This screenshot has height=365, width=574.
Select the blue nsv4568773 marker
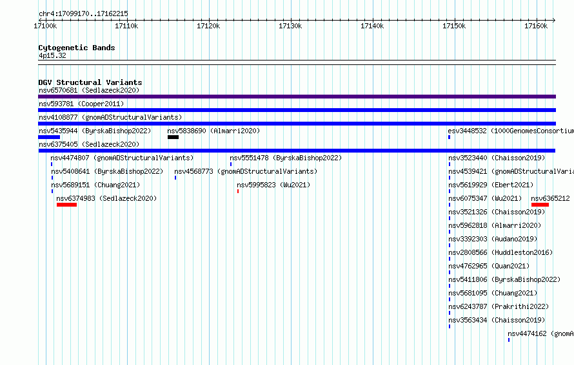click(175, 178)
